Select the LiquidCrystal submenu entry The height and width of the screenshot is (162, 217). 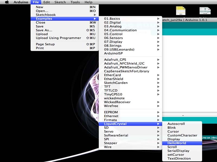130,124
